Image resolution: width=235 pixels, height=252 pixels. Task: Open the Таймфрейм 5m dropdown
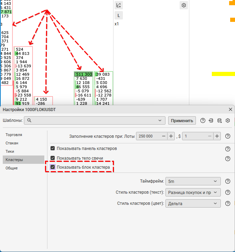[193, 181]
